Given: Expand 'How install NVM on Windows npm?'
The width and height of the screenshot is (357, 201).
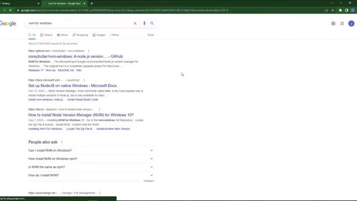Looking at the screenshot, I should [91, 159].
